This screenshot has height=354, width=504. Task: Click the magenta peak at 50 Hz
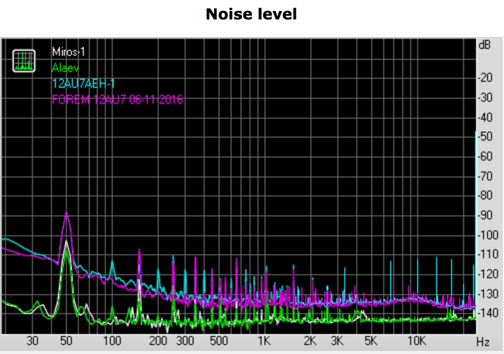click(66, 213)
